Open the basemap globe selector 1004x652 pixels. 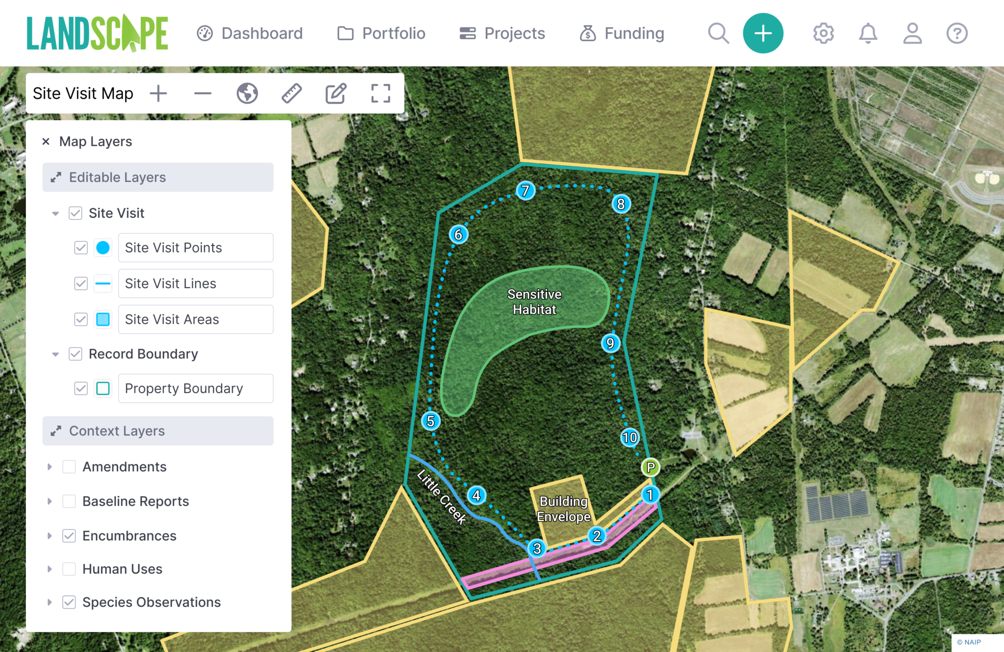click(x=247, y=93)
